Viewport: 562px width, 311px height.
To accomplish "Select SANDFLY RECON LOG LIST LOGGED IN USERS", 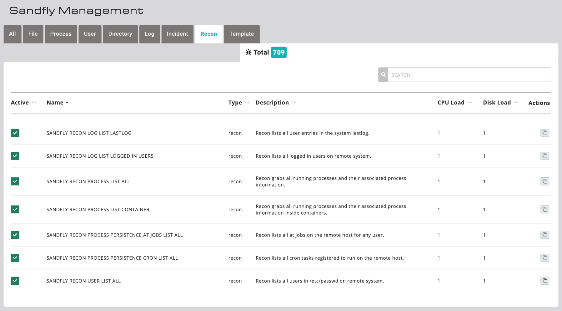I will click(100, 156).
